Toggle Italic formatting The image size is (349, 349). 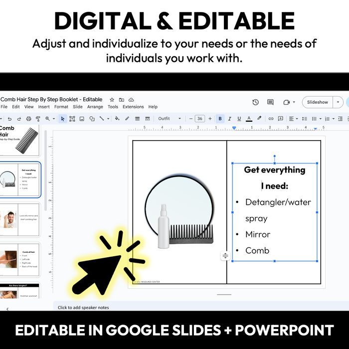point(230,119)
